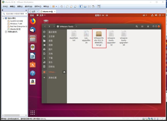Open VMware 编辑(E) menu
This screenshot has height=121, width=167.
click(13, 6)
